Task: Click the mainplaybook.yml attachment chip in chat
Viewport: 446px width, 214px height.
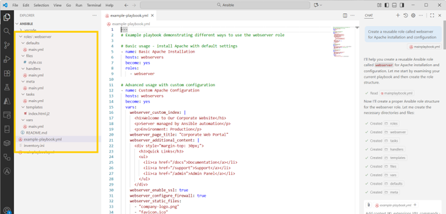Action: coord(424,47)
